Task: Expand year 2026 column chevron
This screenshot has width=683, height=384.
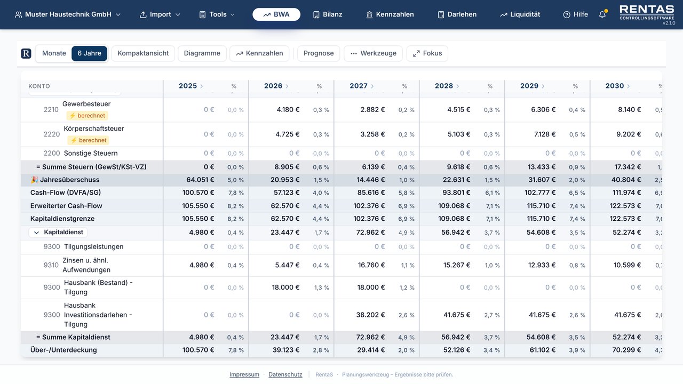Action: (x=287, y=86)
